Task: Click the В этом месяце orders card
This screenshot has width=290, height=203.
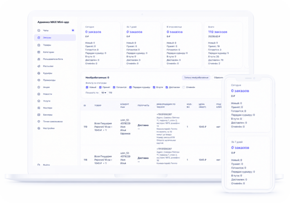Action: (182, 45)
